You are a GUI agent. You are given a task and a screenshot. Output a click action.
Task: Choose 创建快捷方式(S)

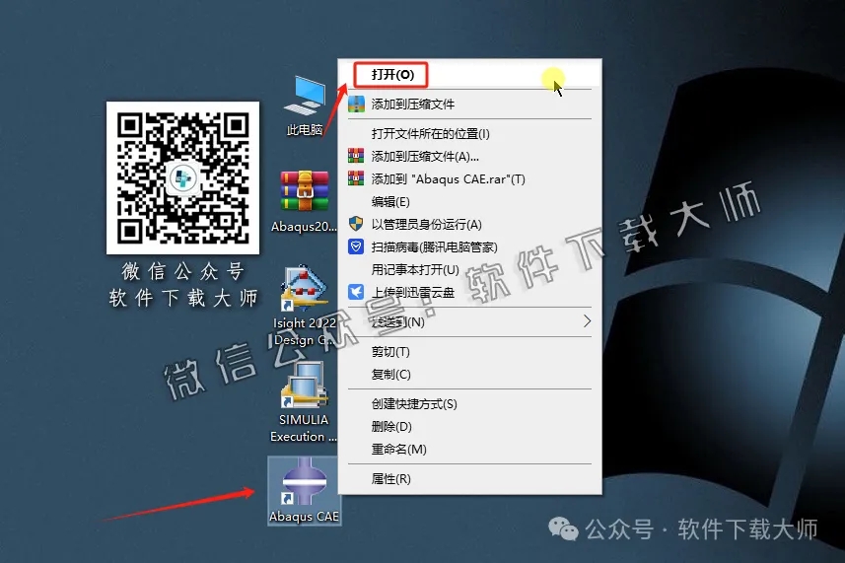469,404
